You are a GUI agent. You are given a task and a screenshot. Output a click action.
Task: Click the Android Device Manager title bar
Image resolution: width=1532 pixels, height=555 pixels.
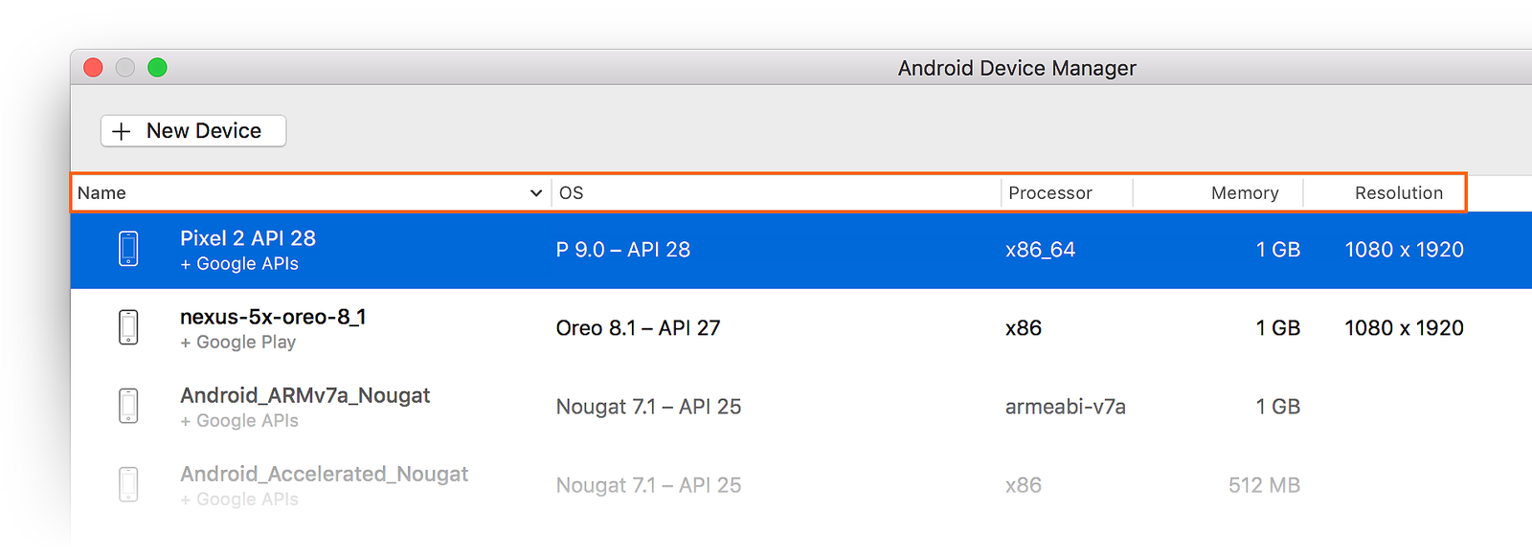pos(1016,68)
